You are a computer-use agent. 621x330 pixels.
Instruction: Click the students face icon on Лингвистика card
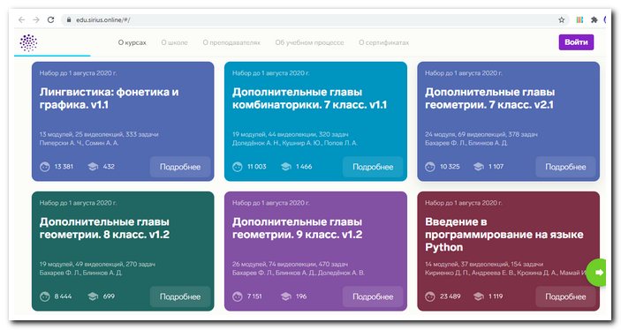click(x=45, y=167)
